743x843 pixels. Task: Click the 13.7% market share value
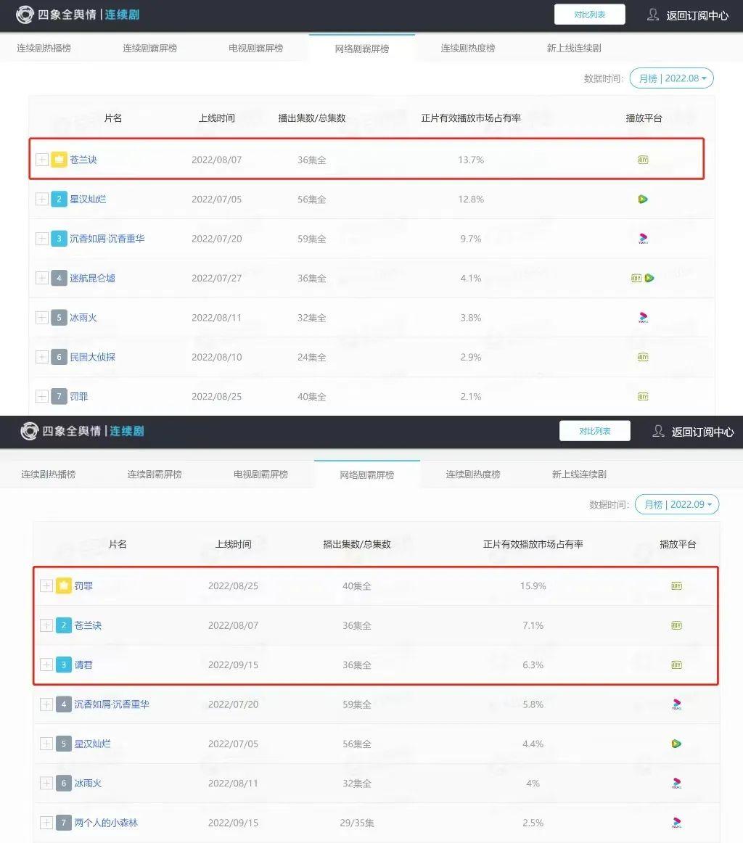471,160
